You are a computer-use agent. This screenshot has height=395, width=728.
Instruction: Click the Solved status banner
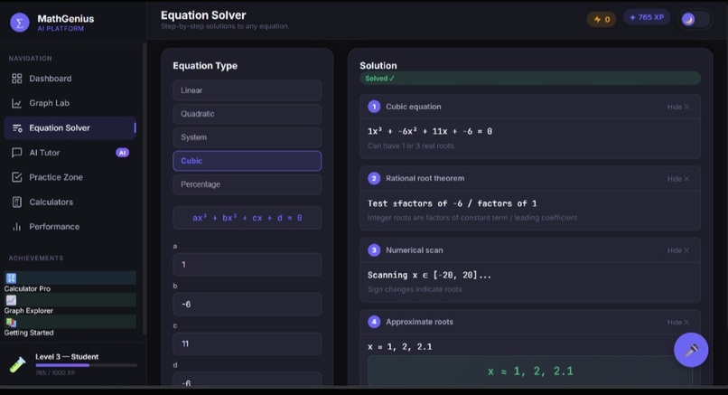(x=530, y=78)
